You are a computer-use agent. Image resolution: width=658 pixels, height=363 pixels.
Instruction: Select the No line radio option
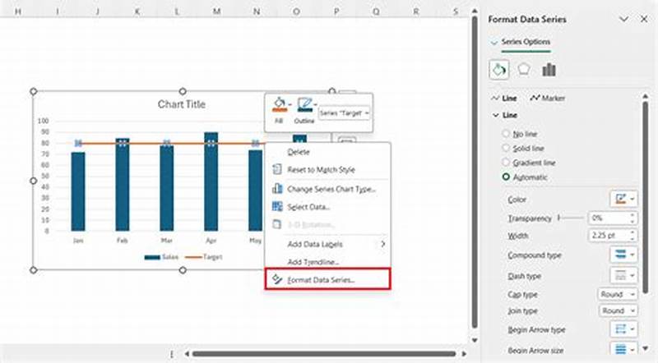506,134
